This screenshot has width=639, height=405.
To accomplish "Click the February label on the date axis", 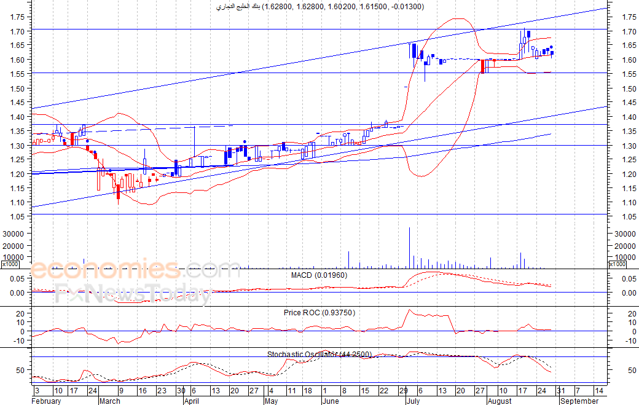I will click(x=46, y=401).
